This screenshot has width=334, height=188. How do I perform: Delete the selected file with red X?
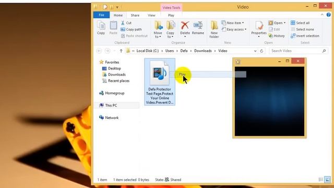[x=185, y=29]
